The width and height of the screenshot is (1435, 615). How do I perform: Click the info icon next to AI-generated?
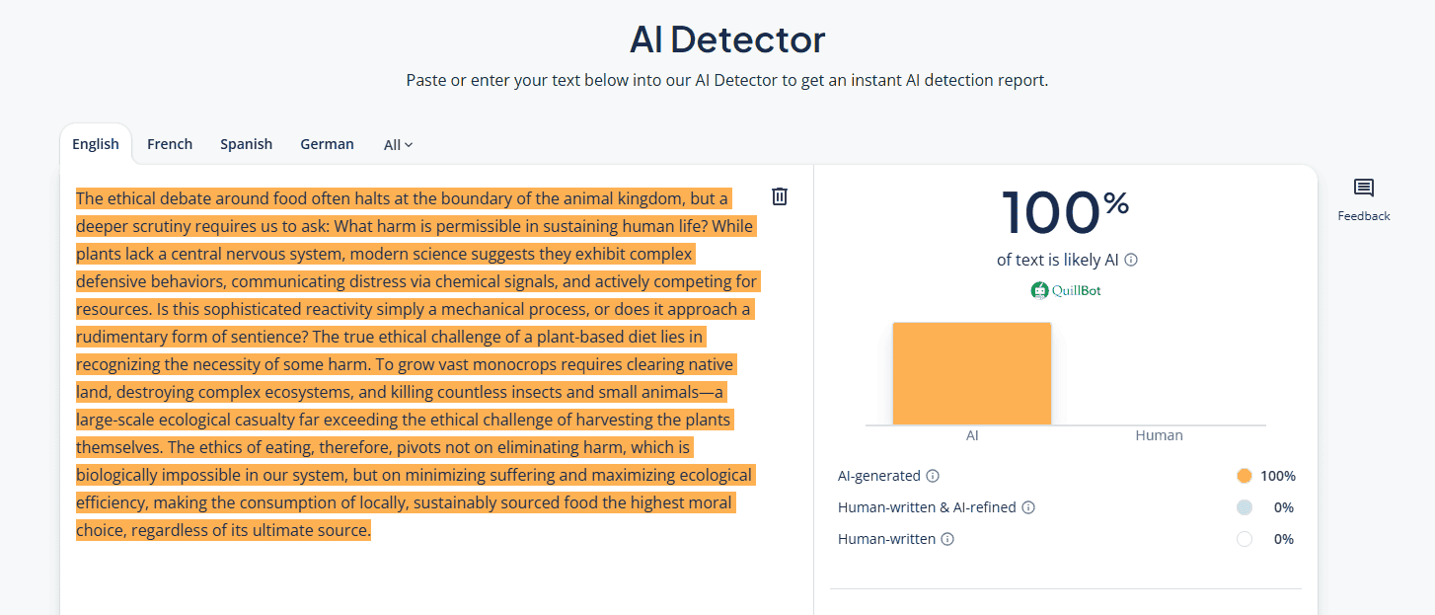(933, 476)
